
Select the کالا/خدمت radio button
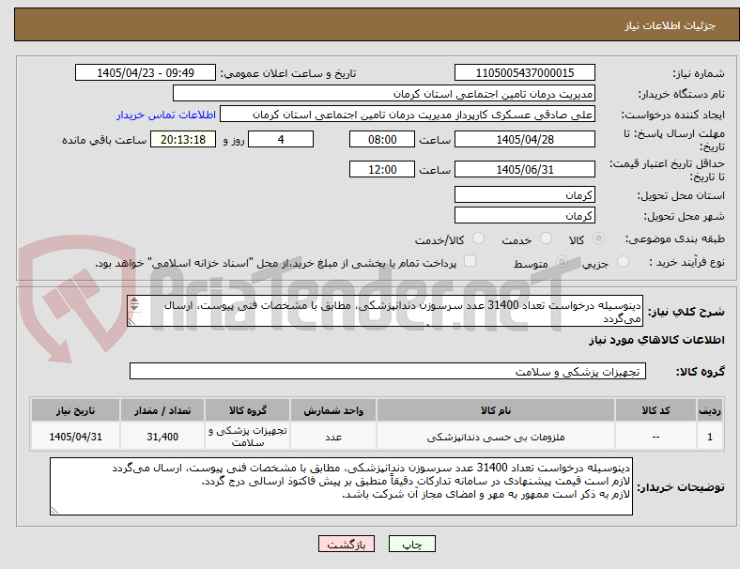[479, 238]
